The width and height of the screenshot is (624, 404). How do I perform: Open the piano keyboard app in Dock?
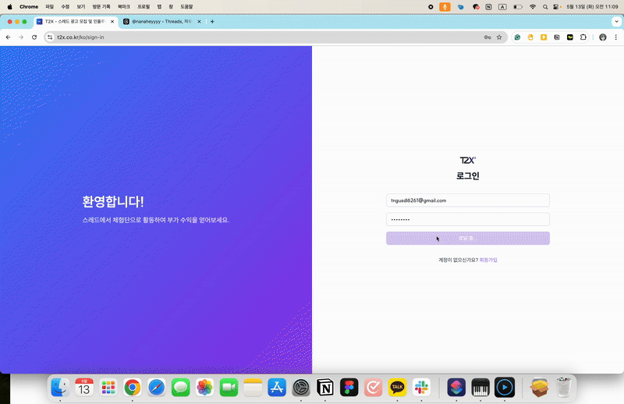(480, 388)
